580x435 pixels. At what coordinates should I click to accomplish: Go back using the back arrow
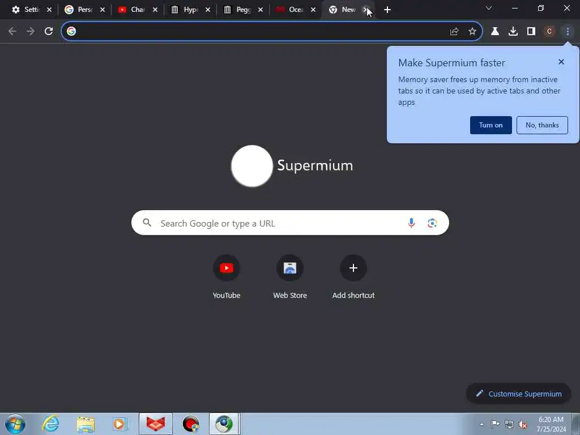tap(12, 32)
